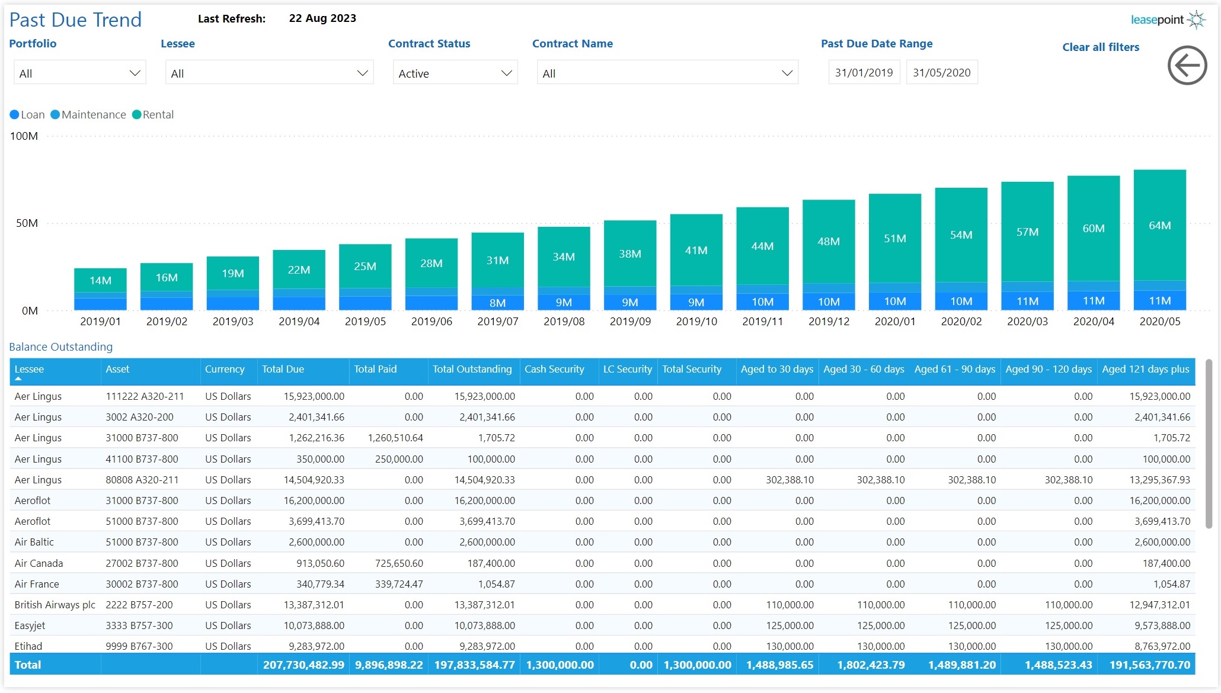1221x693 pixels.
Task: Click the 2020/05 Loan bar labeled 11M
Action: pyautogui.click(x=1160, y=301)
